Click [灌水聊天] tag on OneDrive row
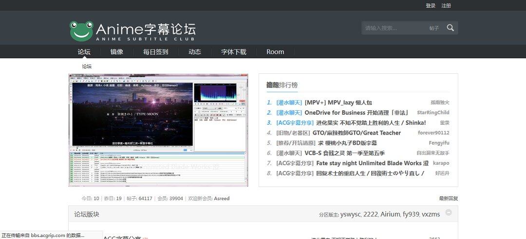This screenshot has height=239, width=526. point(289,113)
